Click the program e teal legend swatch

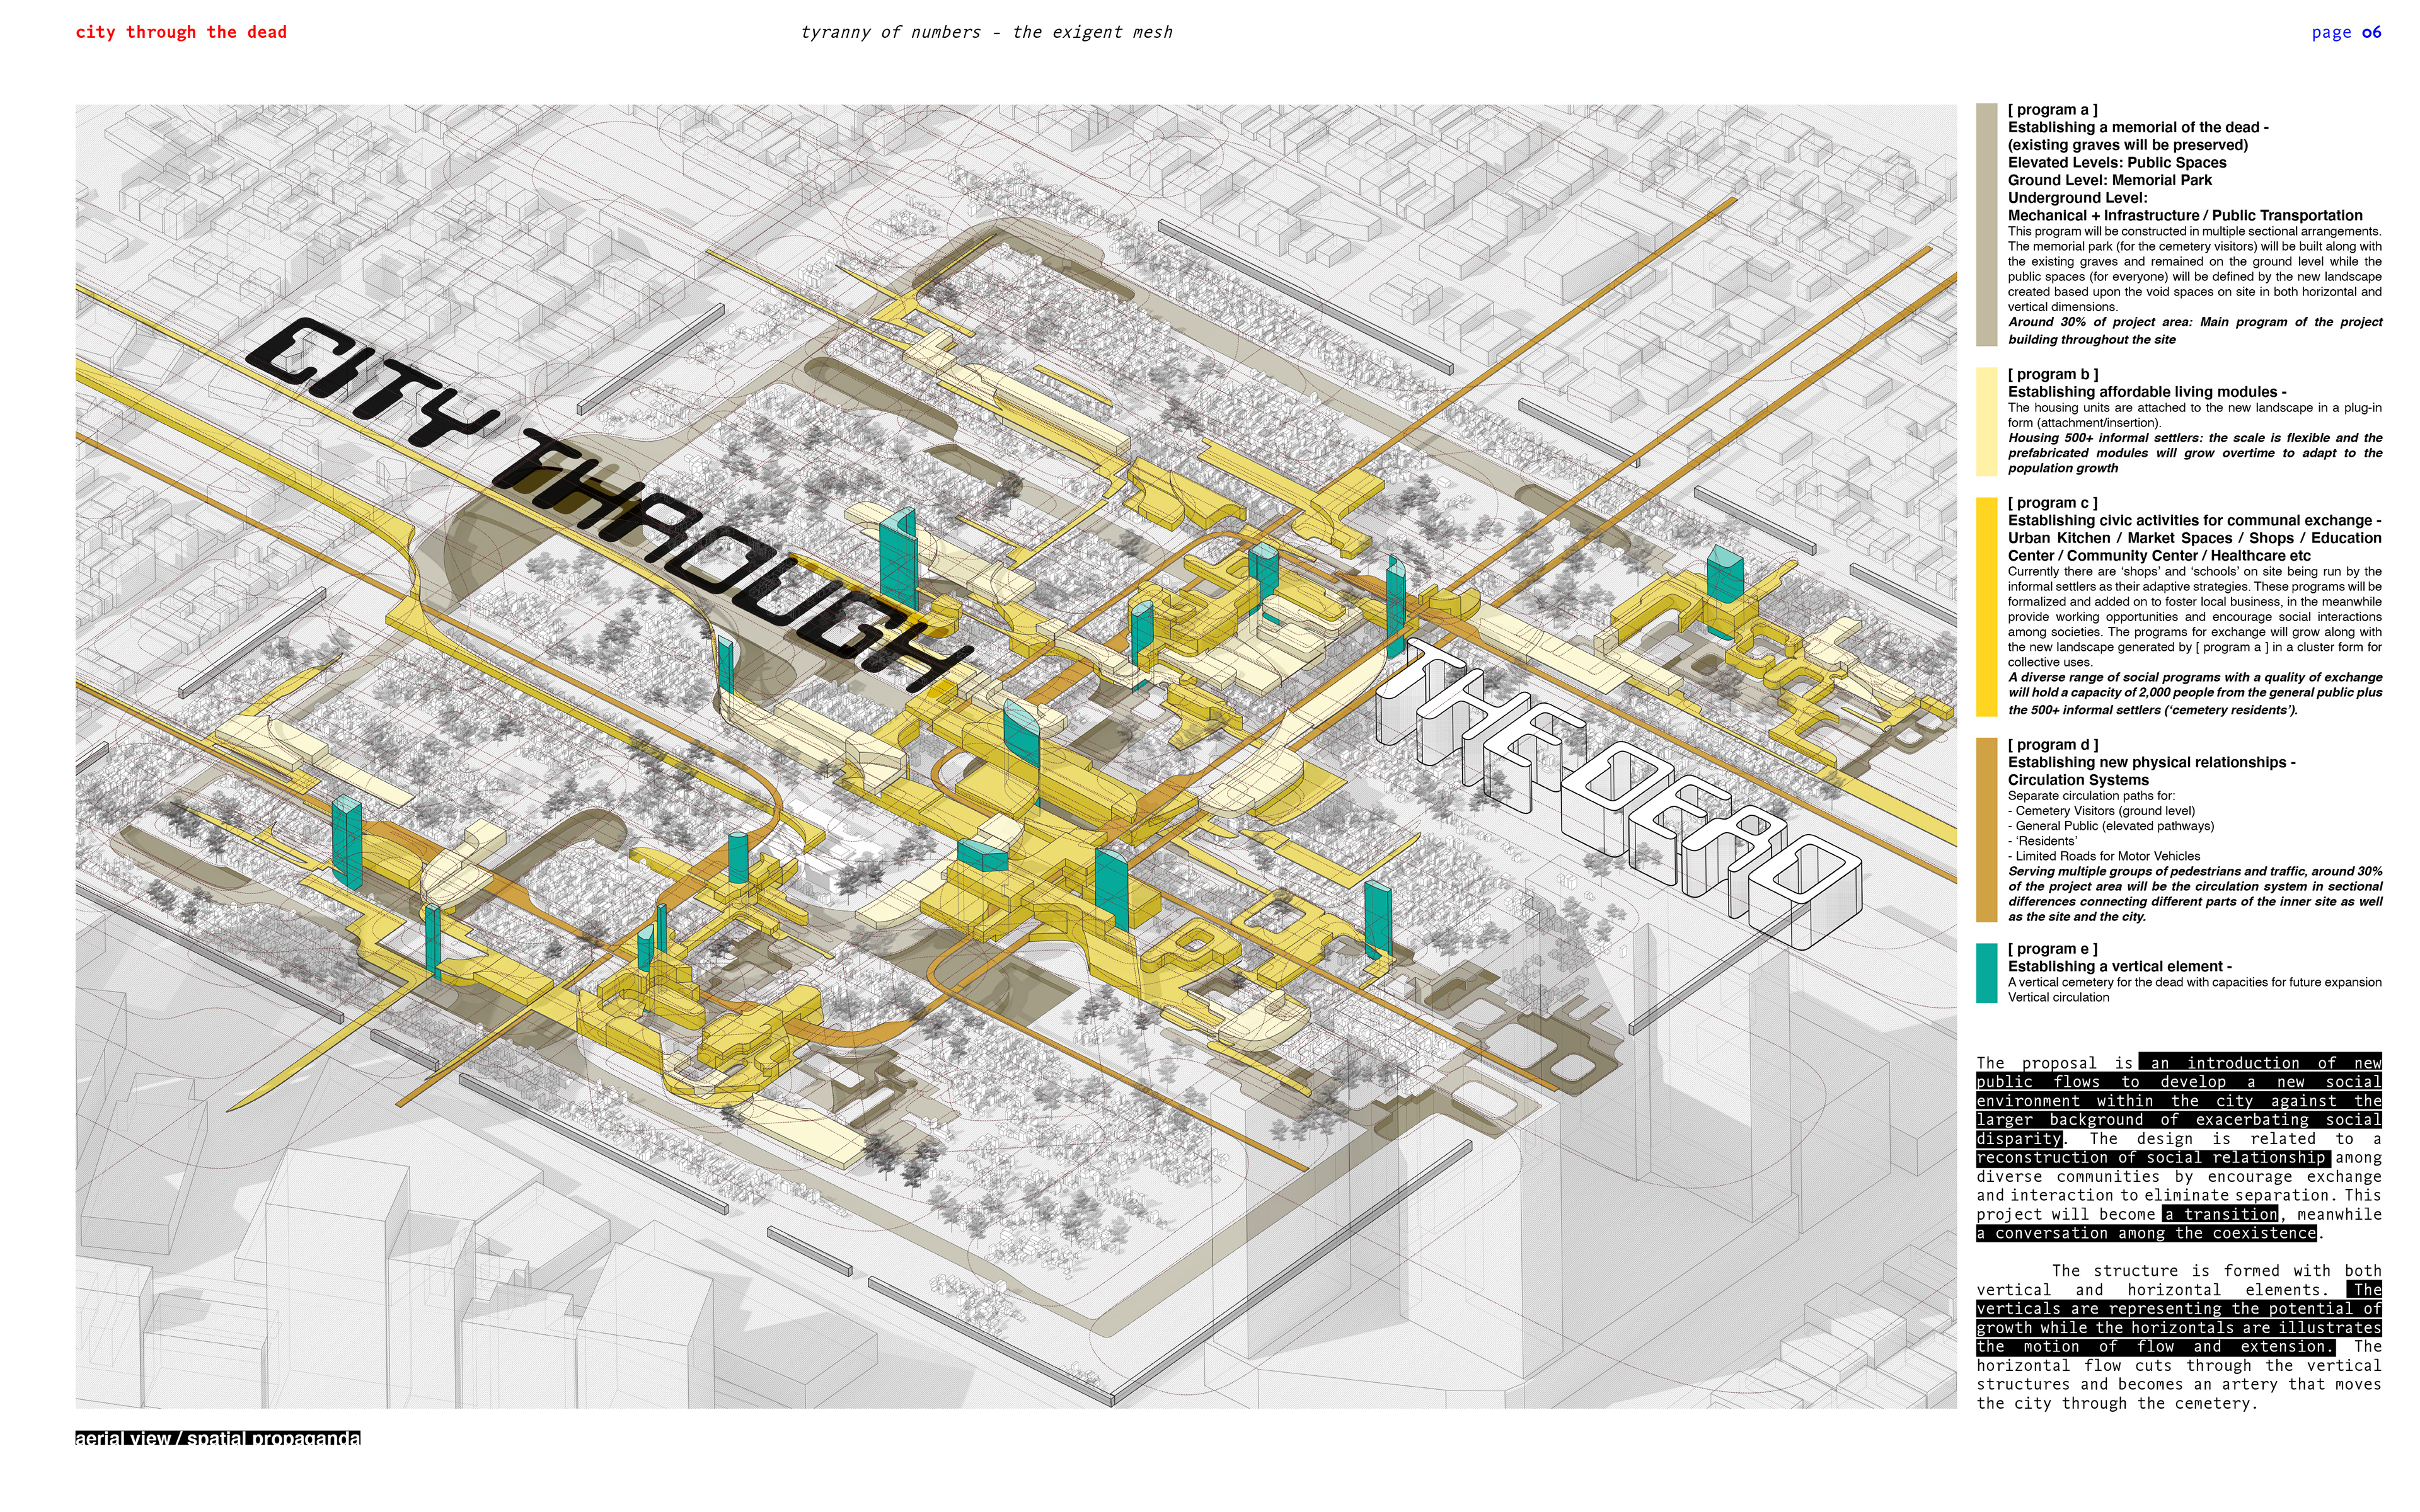[x=1986, y=972]
